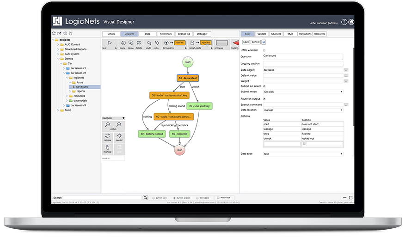Open the Change log tab
The image size is (405, 238).
point(184,34)
